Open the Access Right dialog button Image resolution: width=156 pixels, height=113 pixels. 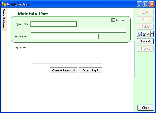click(x=90, y=70)
